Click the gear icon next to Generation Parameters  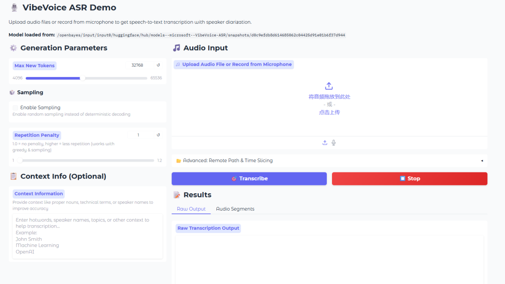point(13,48)
